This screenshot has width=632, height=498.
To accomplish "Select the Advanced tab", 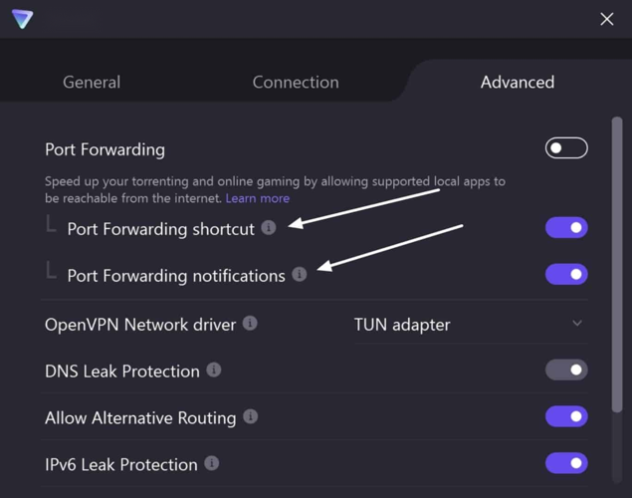I will (x=518, y=83).
